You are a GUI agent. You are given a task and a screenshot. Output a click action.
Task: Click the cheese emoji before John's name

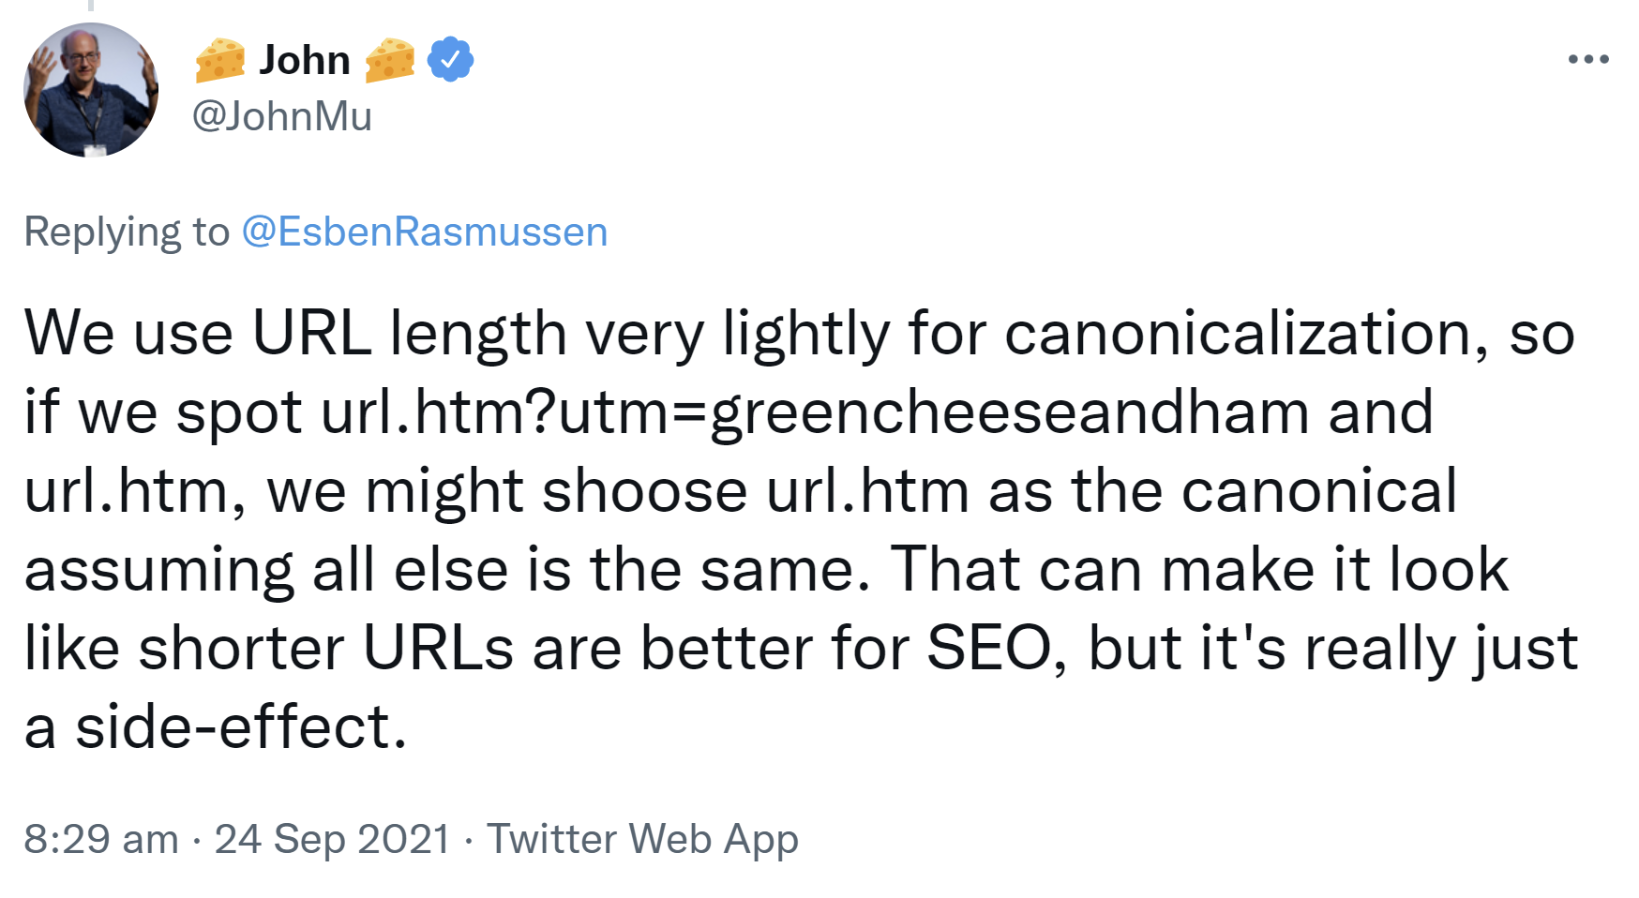coord(220,58)
